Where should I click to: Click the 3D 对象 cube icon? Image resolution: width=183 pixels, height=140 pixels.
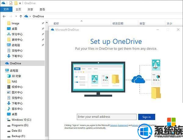(9, 76)
